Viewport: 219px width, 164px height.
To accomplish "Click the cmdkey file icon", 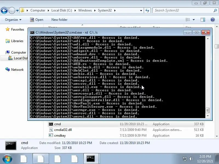I will tap(51, 135).
